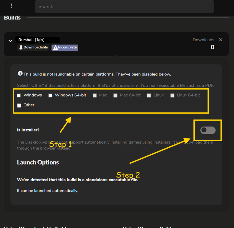
Task: Click 'It can be launched automatically.' text
Action: pyautogui.click(x=48, y=191)
